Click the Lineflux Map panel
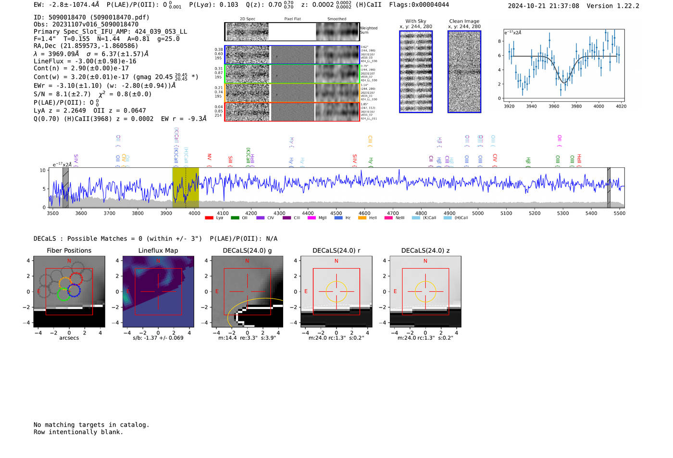The image size is (673, 458). (x=158, y=292)
